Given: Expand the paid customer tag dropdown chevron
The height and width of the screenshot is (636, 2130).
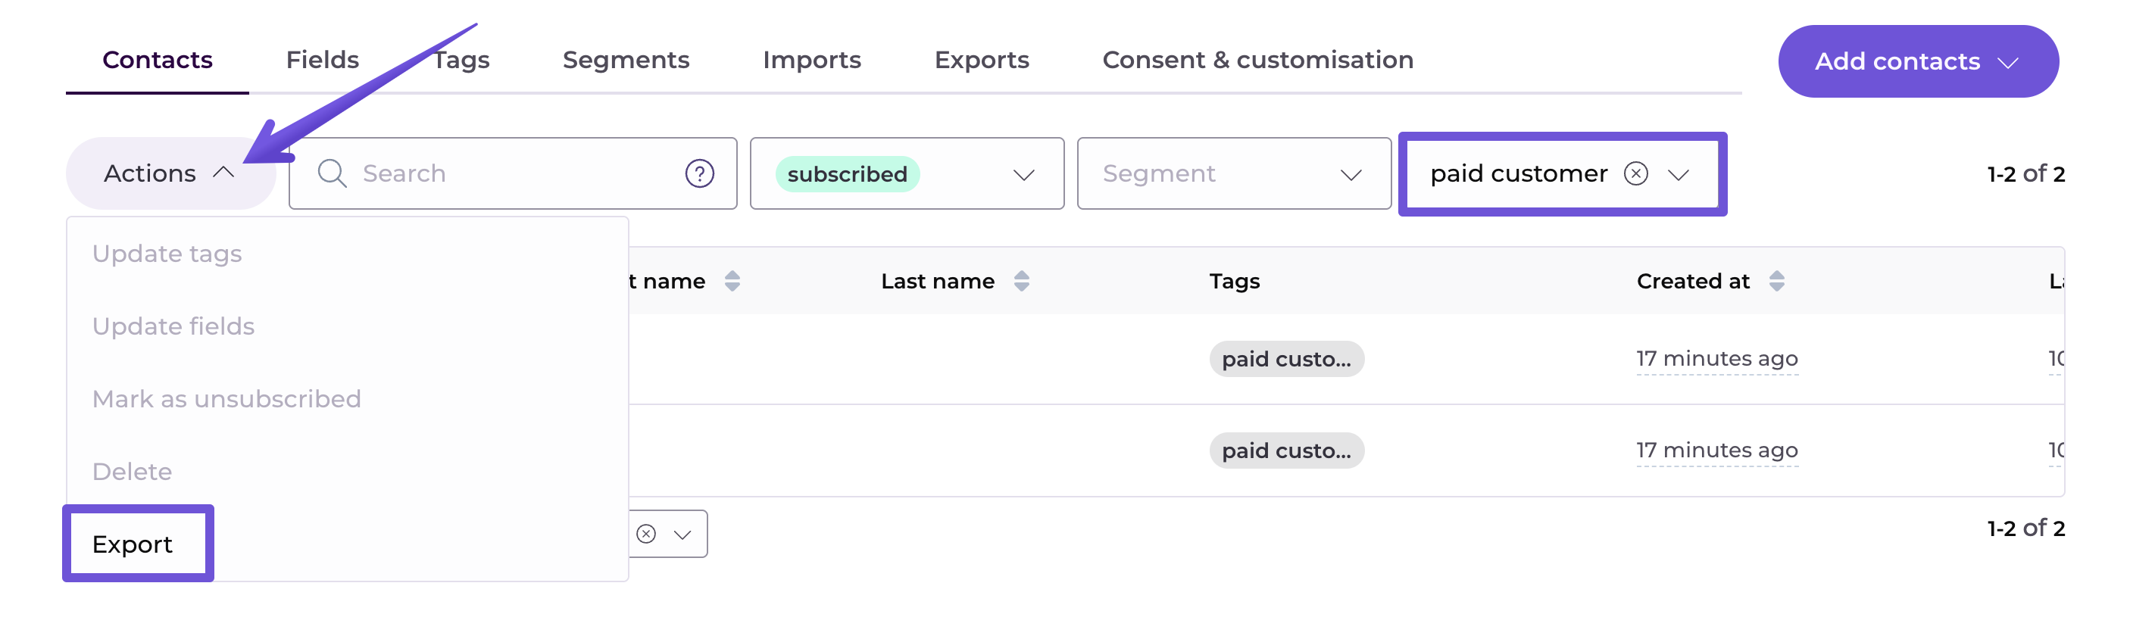Looking at the screenshot, I should 1678,174.
